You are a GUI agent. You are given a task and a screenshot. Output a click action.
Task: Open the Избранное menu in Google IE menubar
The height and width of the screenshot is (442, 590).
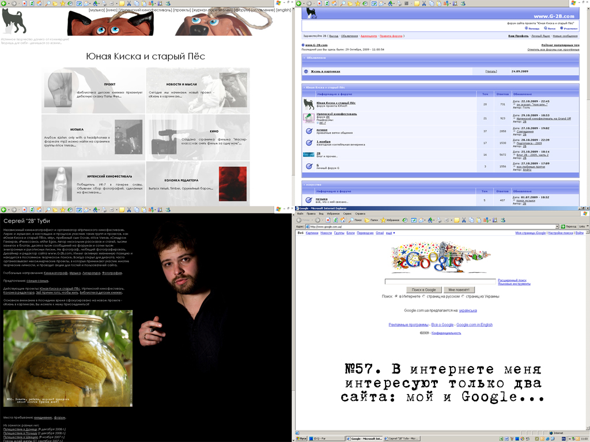[333, 214]
